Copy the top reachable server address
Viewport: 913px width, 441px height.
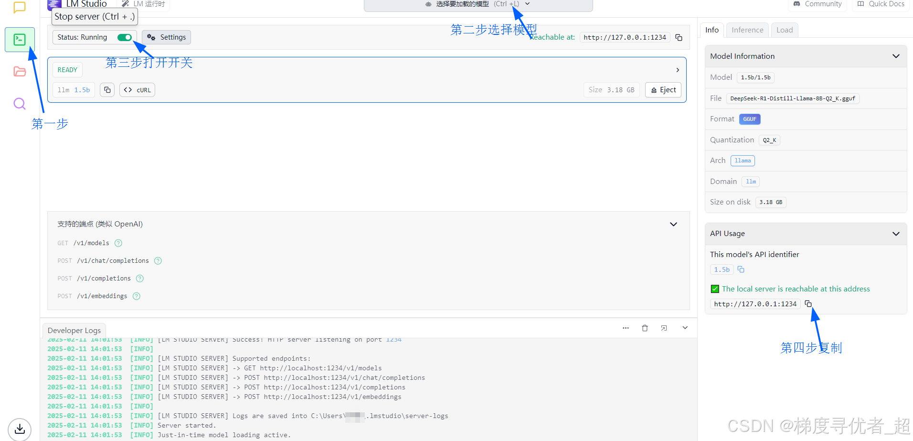(679, 37)
